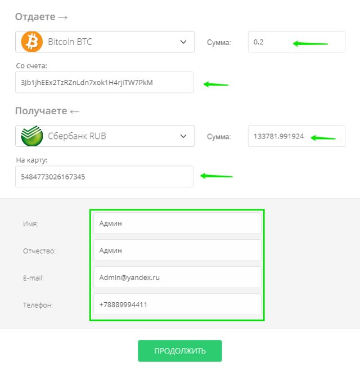This screenshot has width=360, height=372.
Task: Click the green arrow beside the card number
Action: [217, 176]
